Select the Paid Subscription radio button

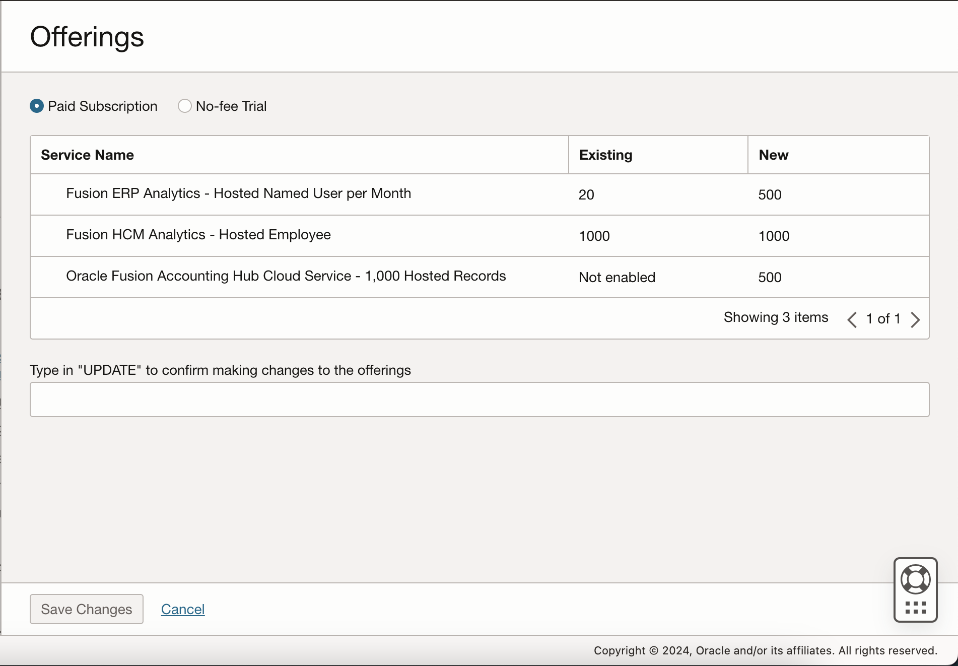coord(36,106)
